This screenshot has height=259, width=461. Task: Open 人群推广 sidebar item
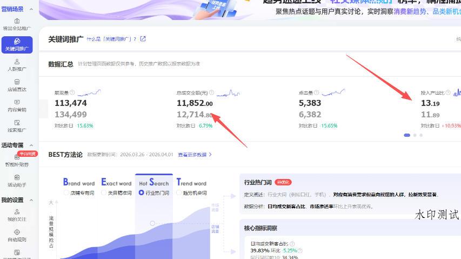tap(17, 65)
